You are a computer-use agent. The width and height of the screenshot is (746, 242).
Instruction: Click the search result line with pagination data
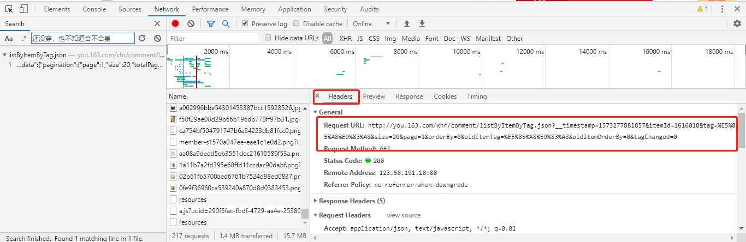(x=90, y=64)
